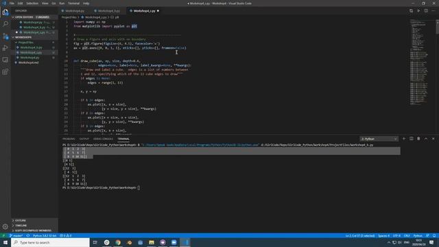Click the feedback icon in status bar

tap(427, 236)
